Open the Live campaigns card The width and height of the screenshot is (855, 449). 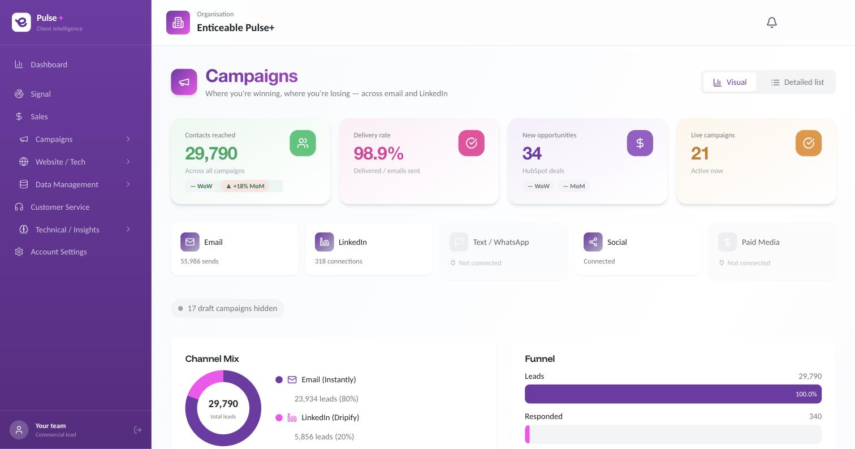(x=756, y=161)
